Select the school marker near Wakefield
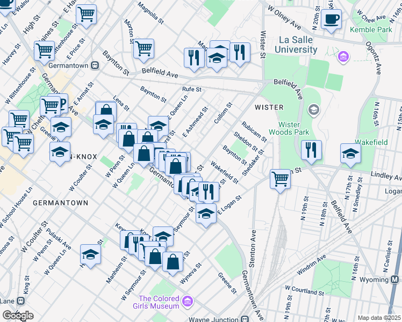The width and height of the screenshot is (402, 322). click(350, 155)
